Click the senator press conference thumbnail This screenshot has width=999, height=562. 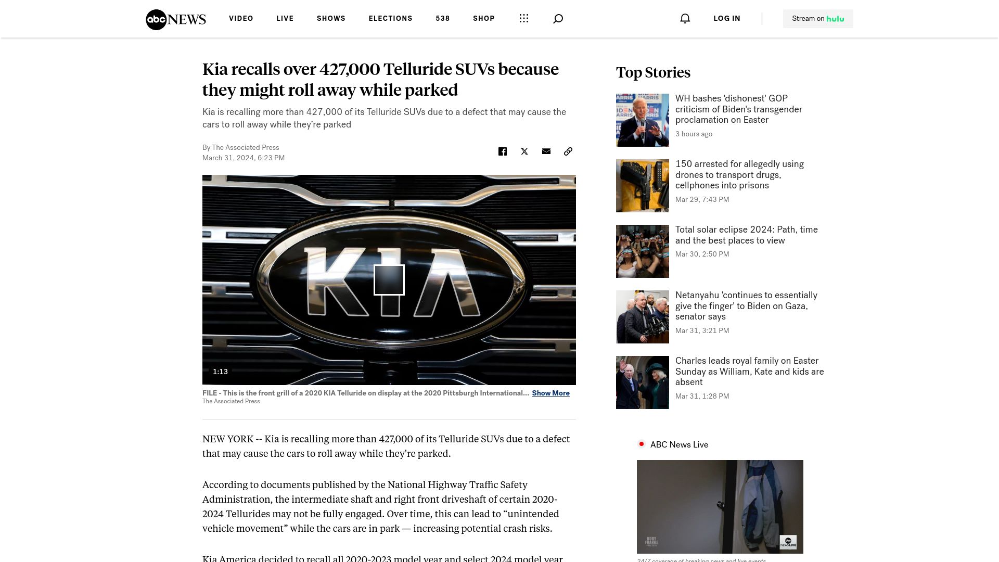click(643, 317)
